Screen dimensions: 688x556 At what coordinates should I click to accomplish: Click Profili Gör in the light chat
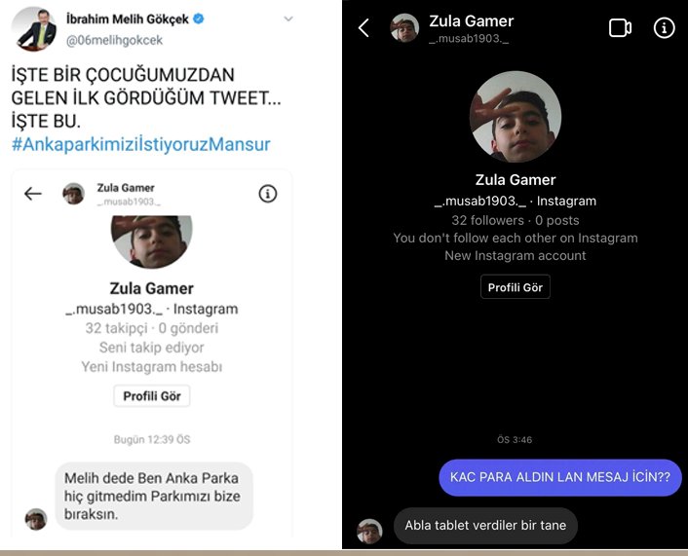[x=152, y=396]
